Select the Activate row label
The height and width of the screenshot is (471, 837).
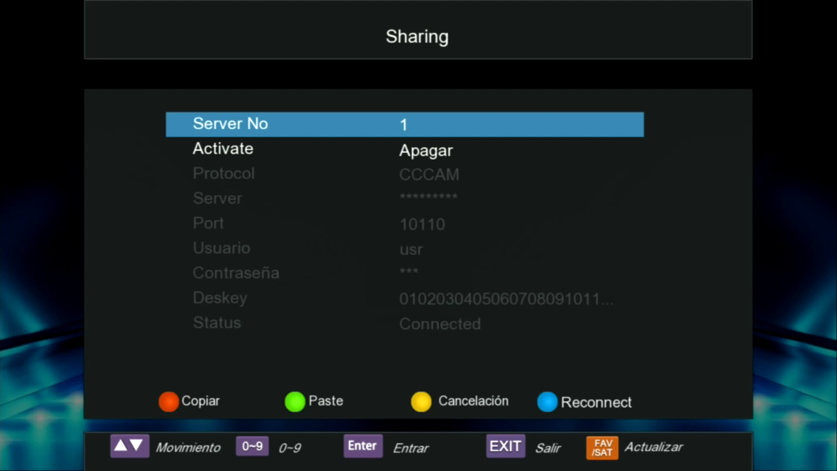pos(223,149)
